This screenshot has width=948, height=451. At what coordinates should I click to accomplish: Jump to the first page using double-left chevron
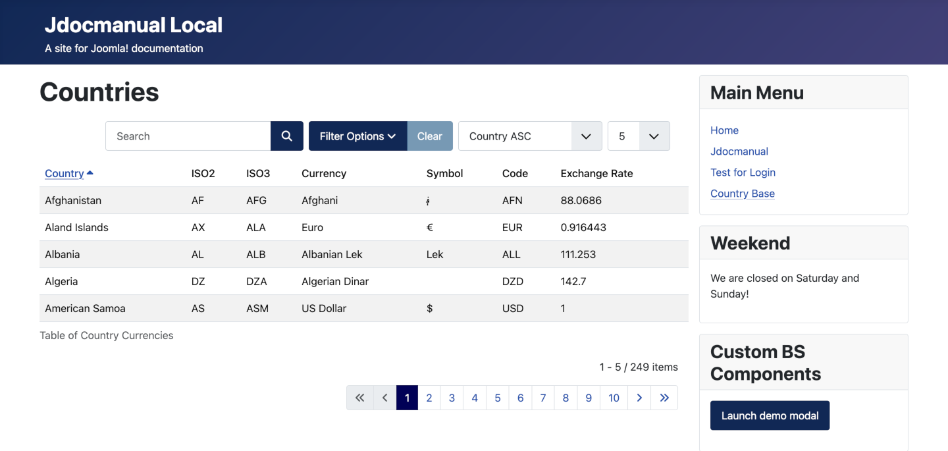point(359,398)
